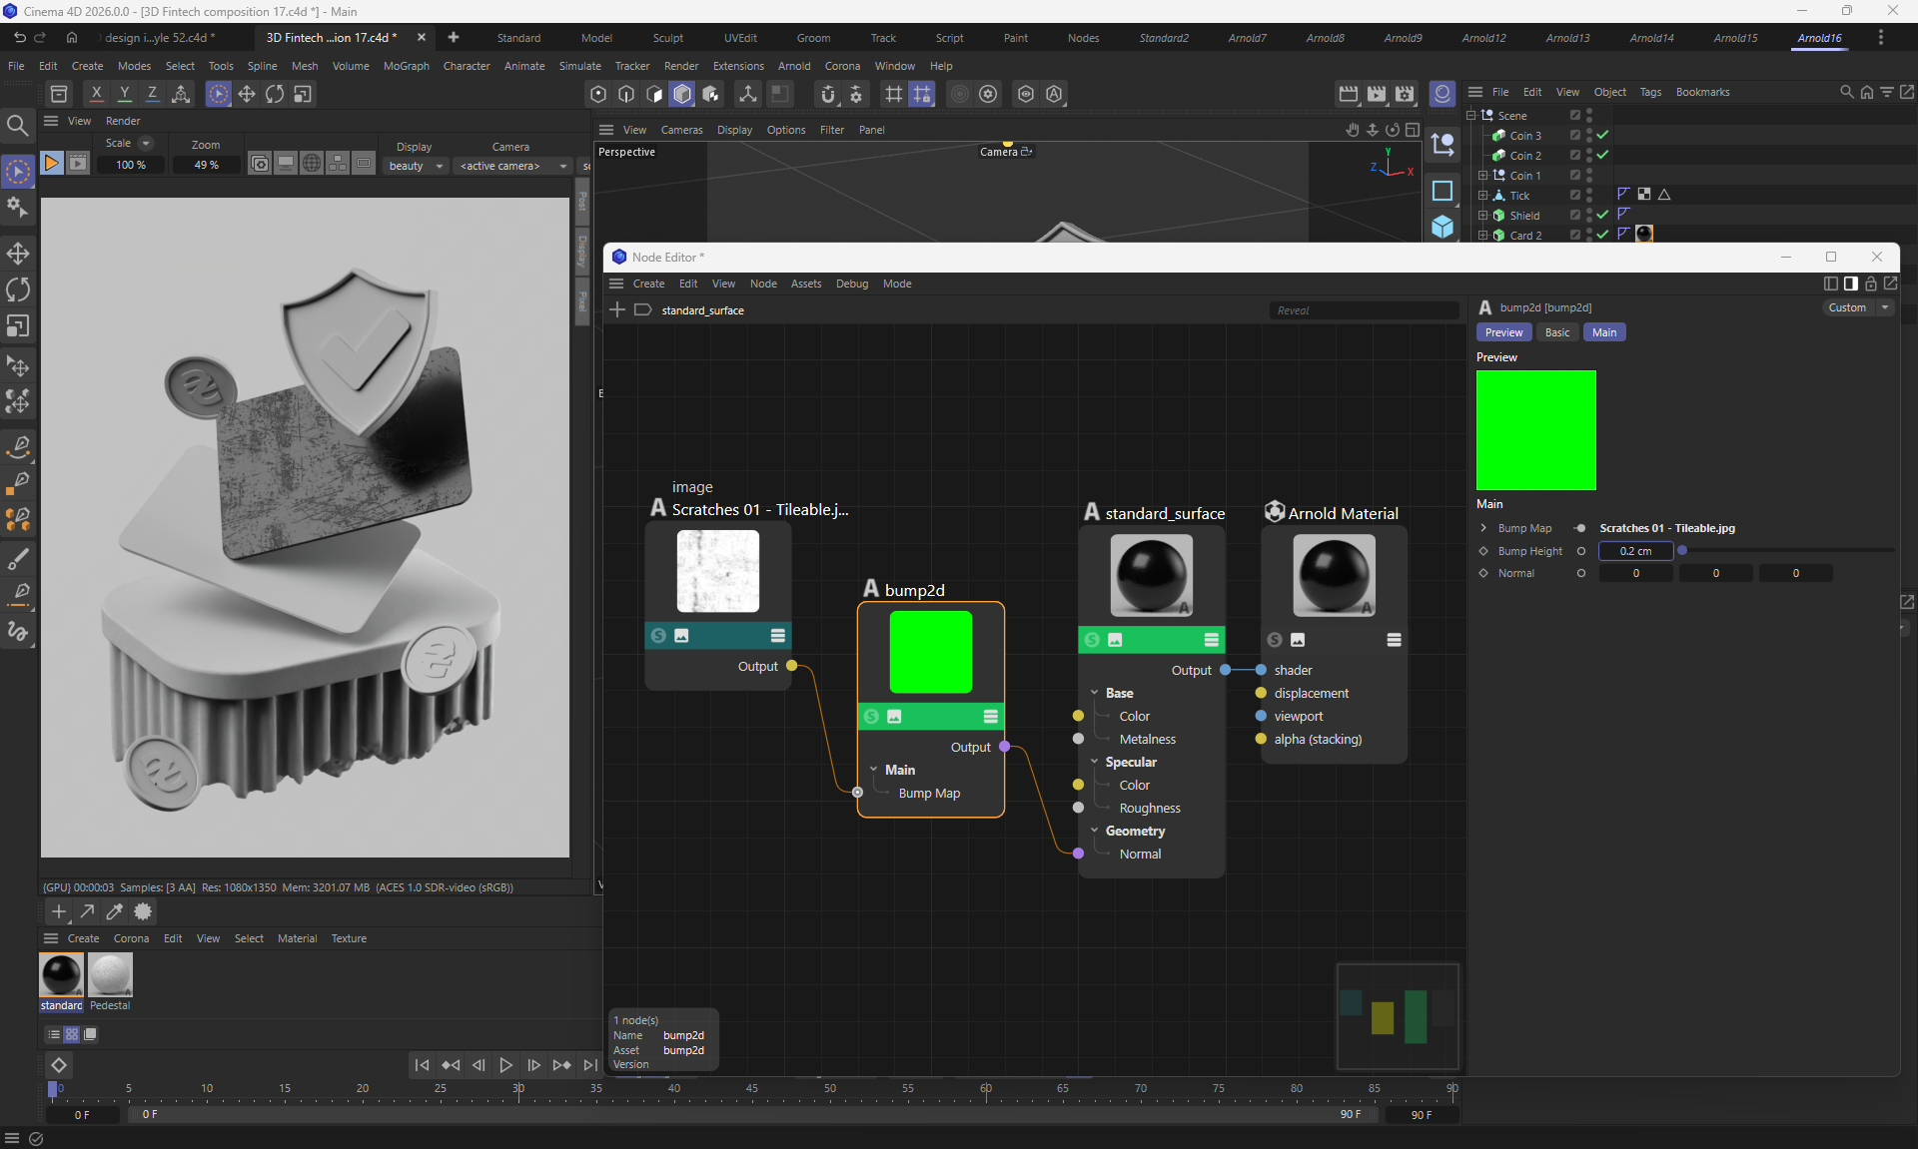Screen dimensions: 1918x1149
Task: Open the MoGraph menu
Action: (x=406, y=66)
